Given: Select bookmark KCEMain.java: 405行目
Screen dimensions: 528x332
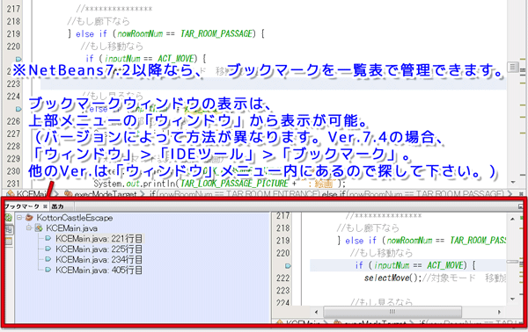Looking at the screenshot, I should (x=99, y=270).
